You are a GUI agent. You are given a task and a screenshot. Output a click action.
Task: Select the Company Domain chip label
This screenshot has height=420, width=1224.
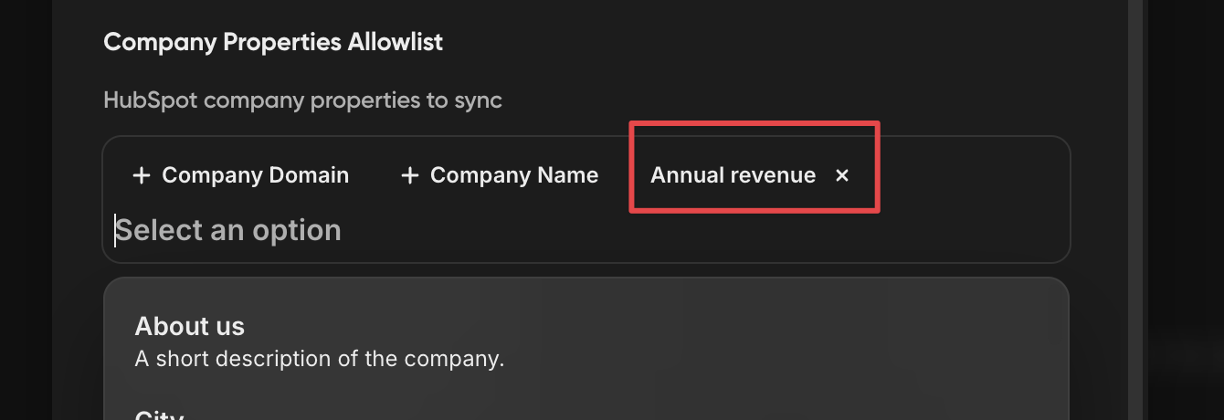click(256, 175)
